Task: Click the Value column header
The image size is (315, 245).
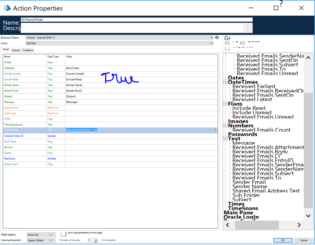Action: [x=69, y=57]
